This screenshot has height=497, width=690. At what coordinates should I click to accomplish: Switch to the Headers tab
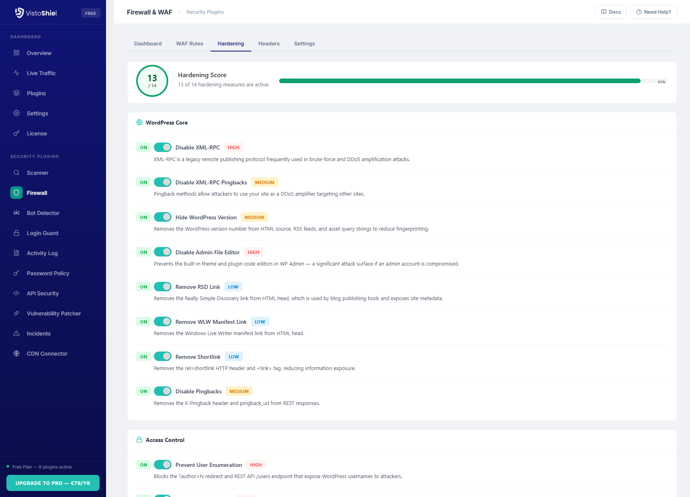tap(269, 43)
